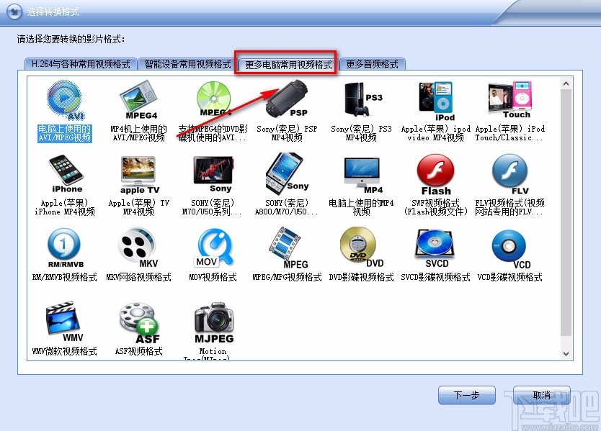Pick the RM/RMVB video format icon

point(65,248)
